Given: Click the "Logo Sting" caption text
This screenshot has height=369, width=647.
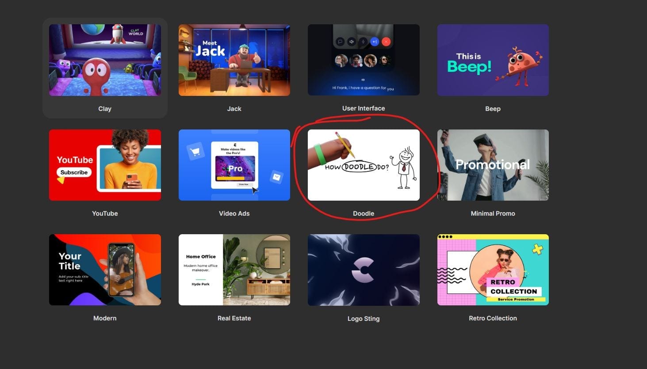Looking at the screenshot, I should tap(364, 319).
